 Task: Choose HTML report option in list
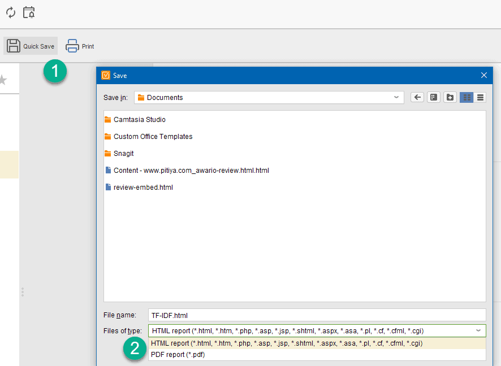click(x=317, y=343)
